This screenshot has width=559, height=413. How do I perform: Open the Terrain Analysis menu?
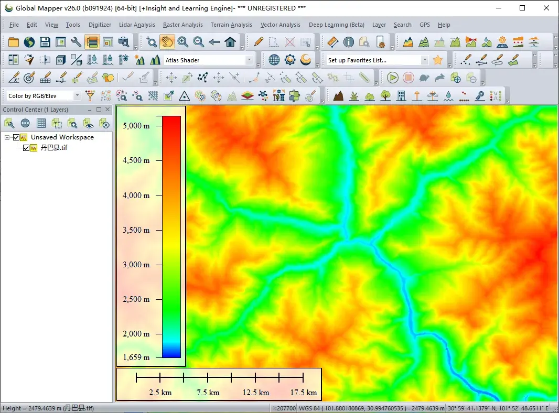pyautogui.click(x=231, y=25)
